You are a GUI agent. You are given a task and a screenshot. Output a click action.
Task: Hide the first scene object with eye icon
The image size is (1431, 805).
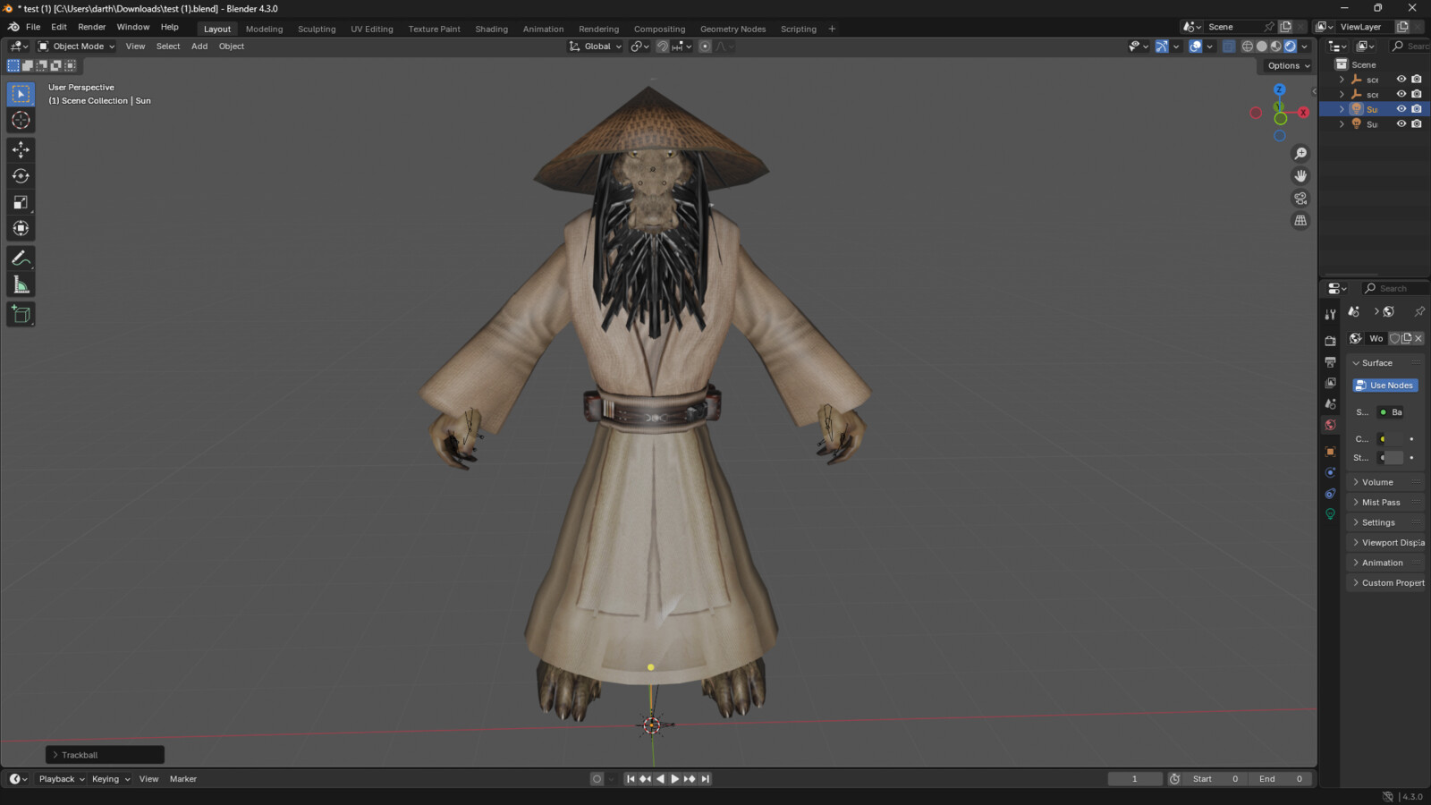[1401, 80]
